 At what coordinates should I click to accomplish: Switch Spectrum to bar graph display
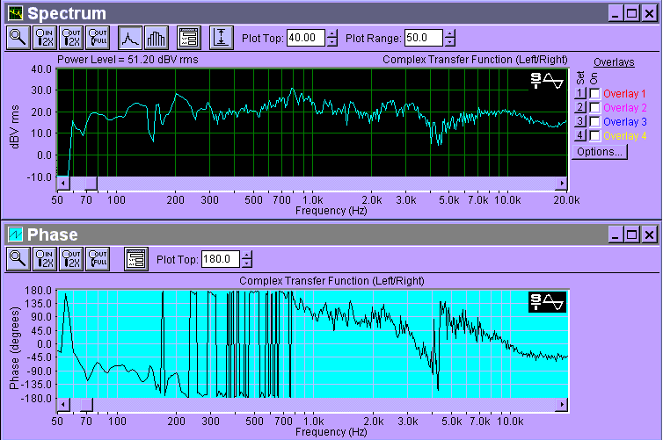156,37
